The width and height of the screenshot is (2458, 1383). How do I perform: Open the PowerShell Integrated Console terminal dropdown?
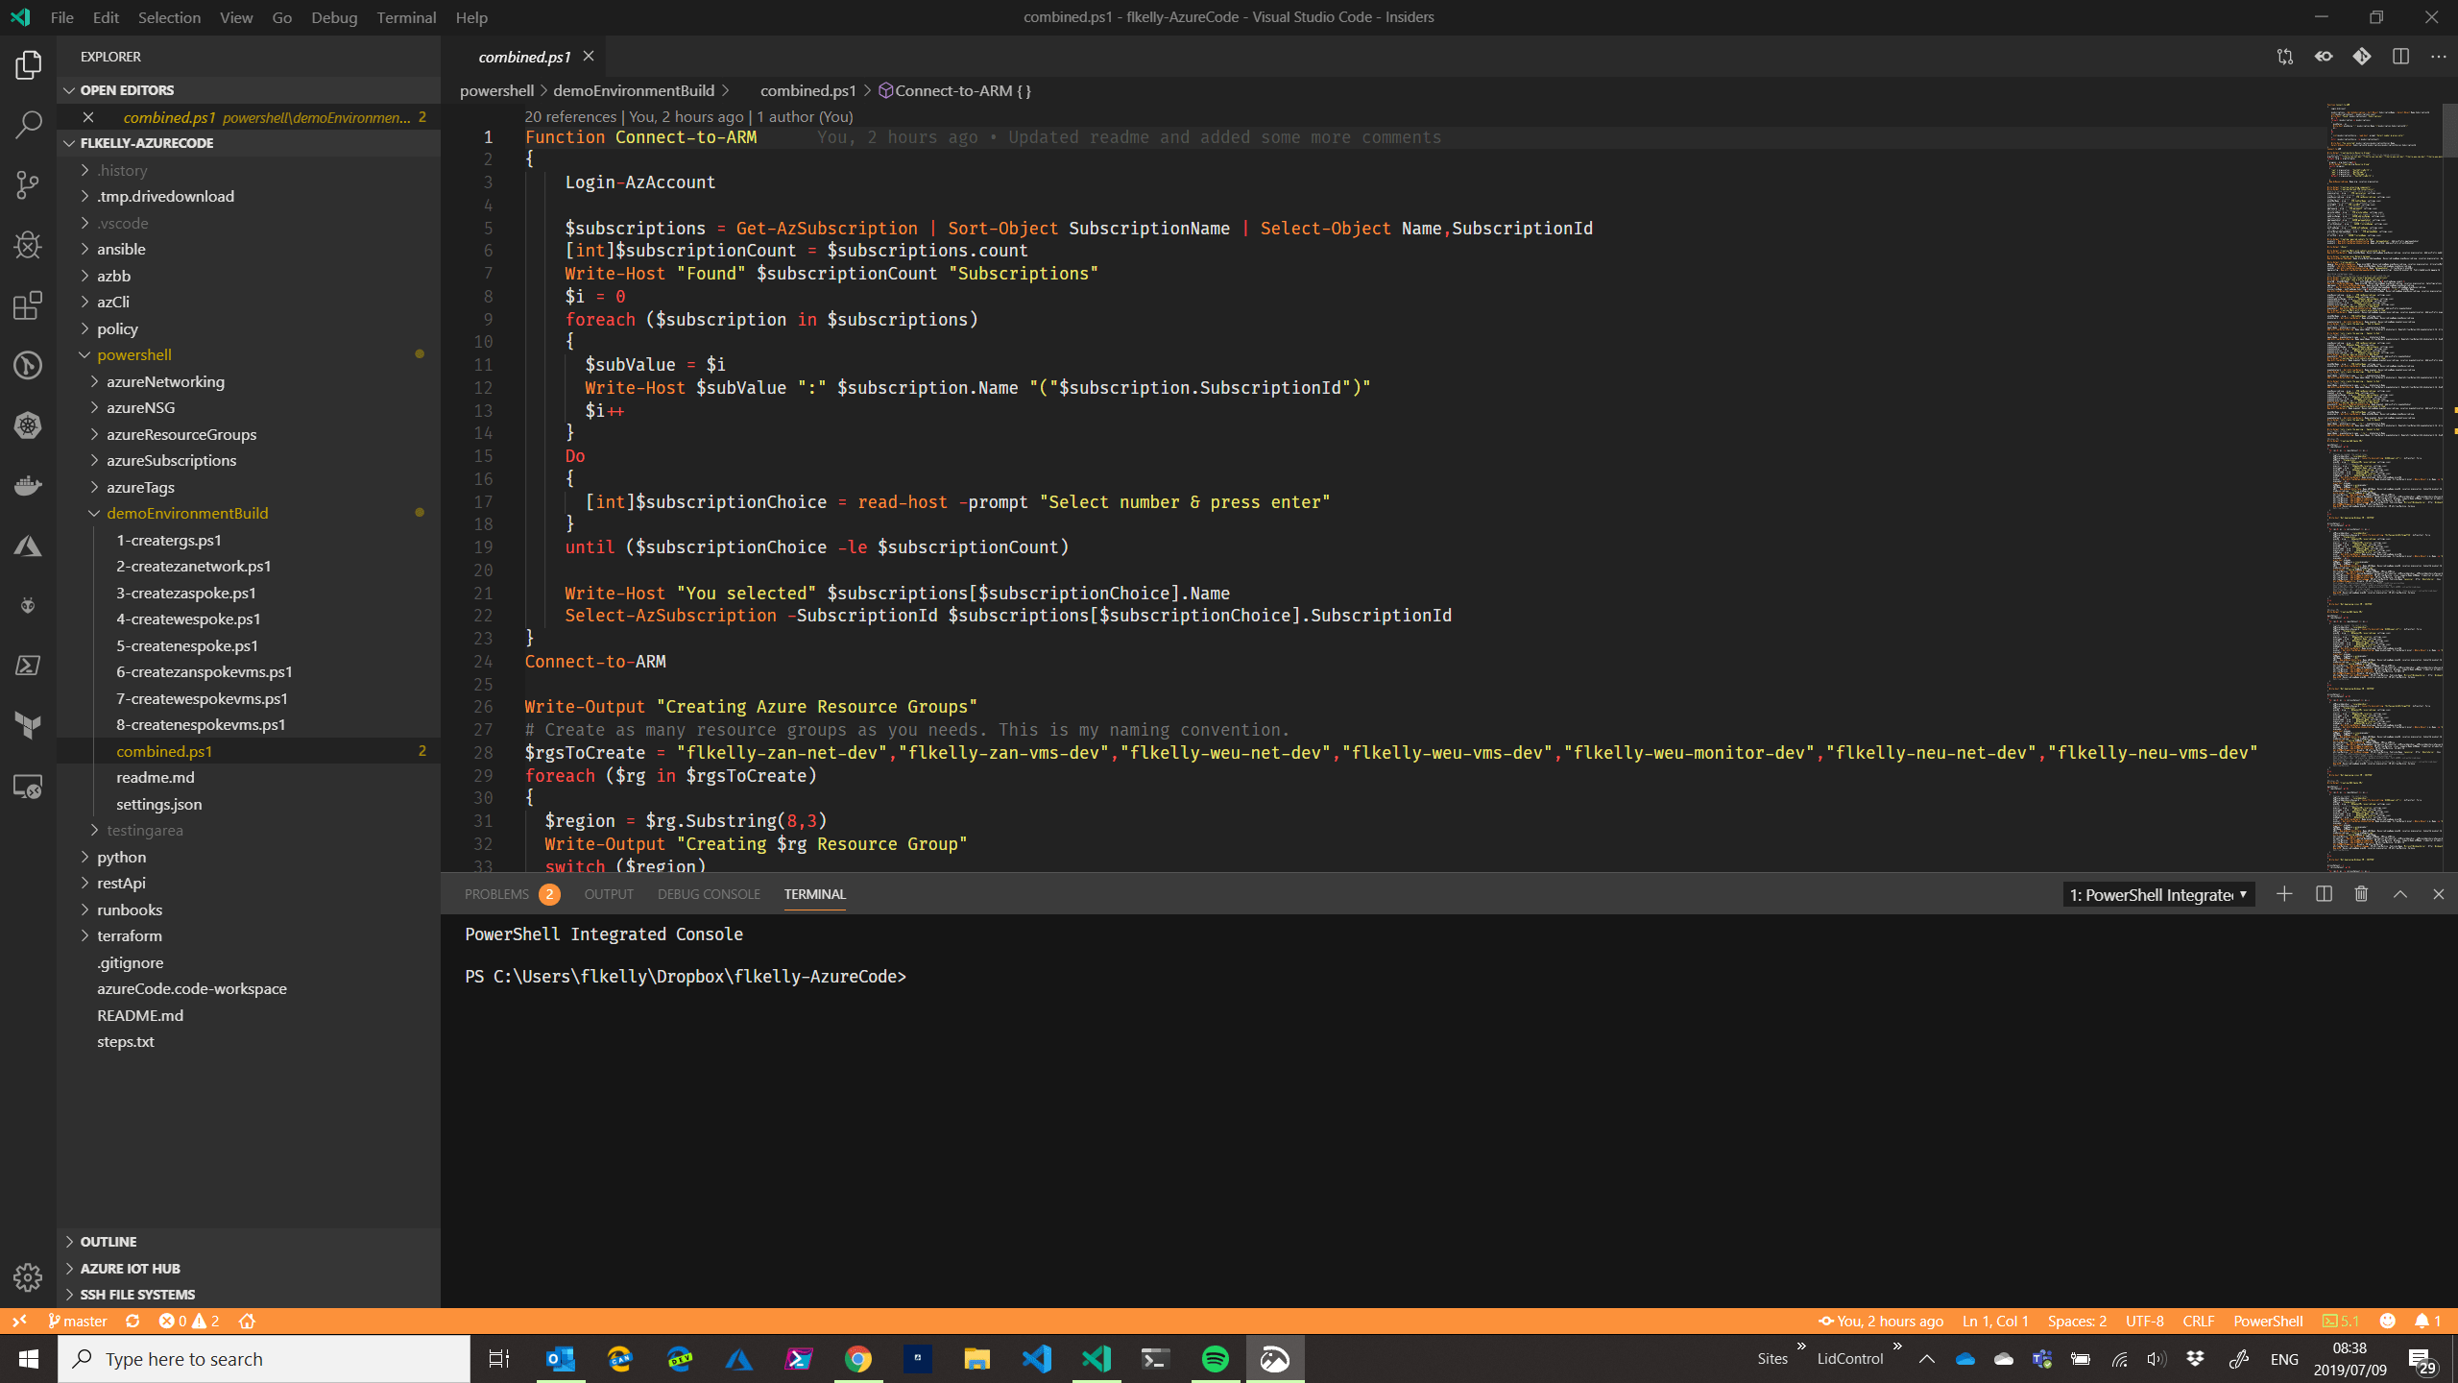click(2157, 893)
